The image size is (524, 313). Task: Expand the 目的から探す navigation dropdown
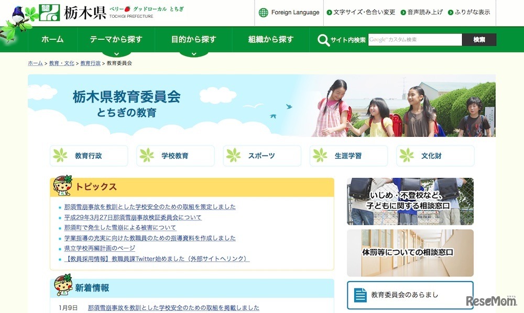[193, 39]
